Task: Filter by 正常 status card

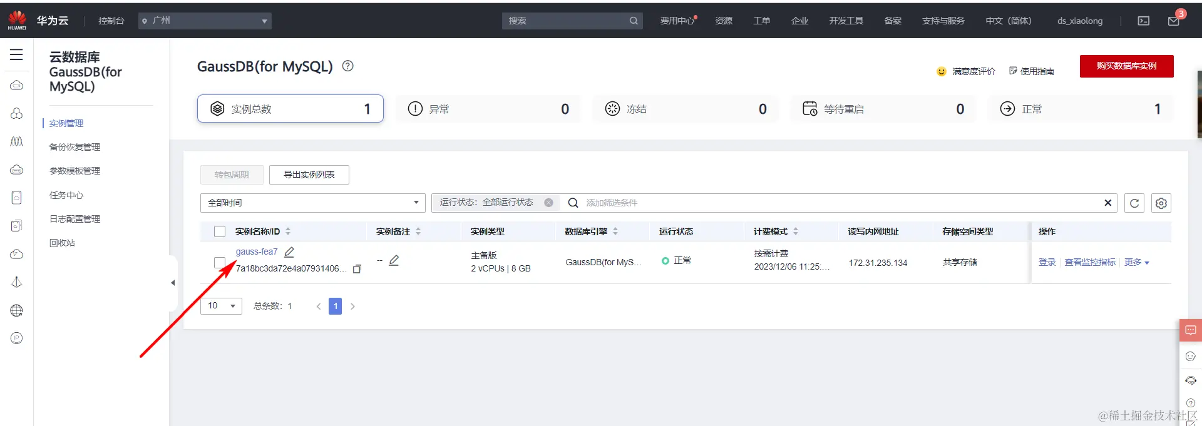Action: (x=1081, y=109)
